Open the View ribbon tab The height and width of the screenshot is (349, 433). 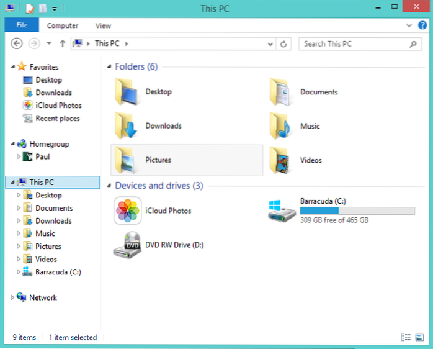click(x=103, y=25)
